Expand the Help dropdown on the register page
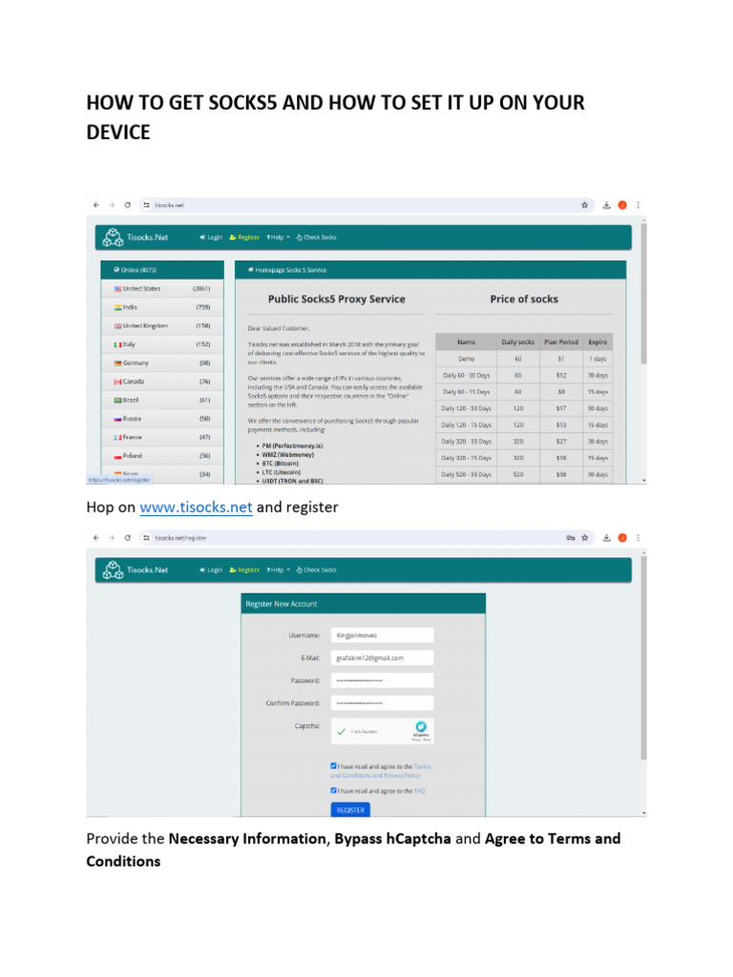The image size is (733, 977). (278, 571)
